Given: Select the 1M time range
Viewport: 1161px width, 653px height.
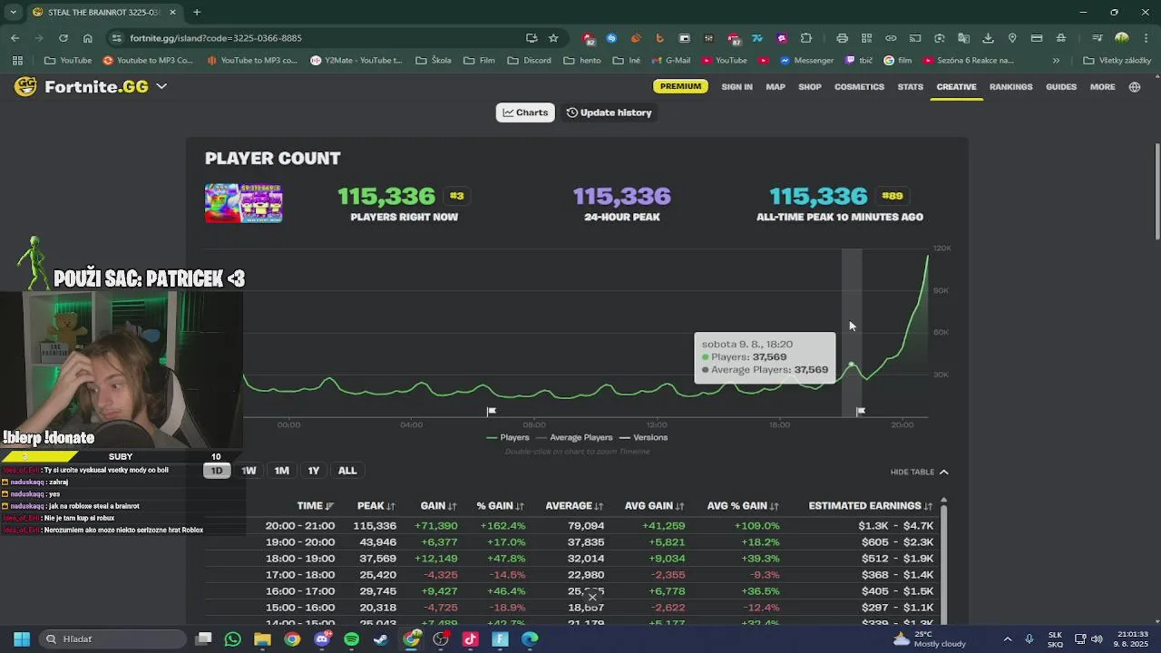Looking at the screenshot, I should pyautogui.click(x=281, y=471).
